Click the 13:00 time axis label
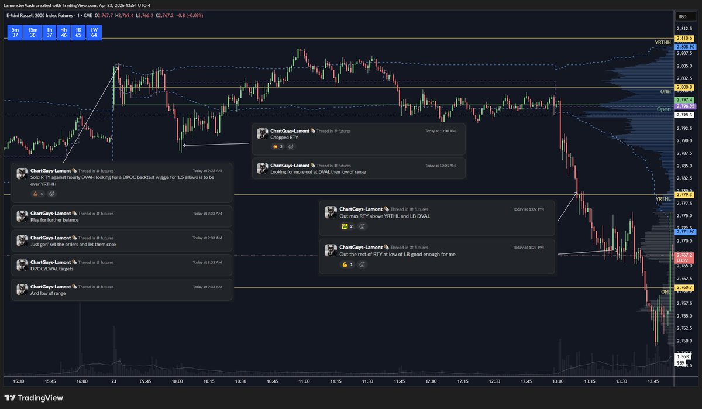The width and height of the screenshot is (702, 409). point(558,381)
